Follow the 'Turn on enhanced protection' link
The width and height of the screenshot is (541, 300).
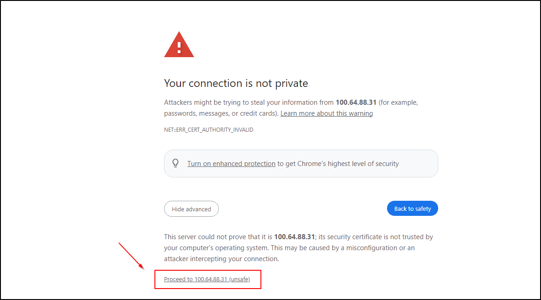231,164
